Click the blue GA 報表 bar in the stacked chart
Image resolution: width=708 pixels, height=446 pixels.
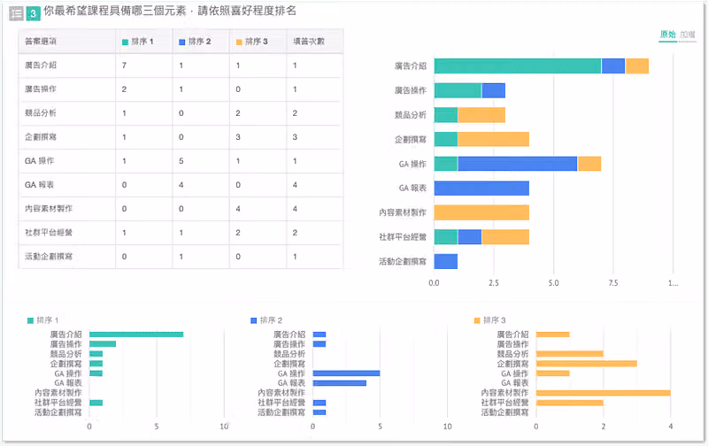[x=481, y=188]
